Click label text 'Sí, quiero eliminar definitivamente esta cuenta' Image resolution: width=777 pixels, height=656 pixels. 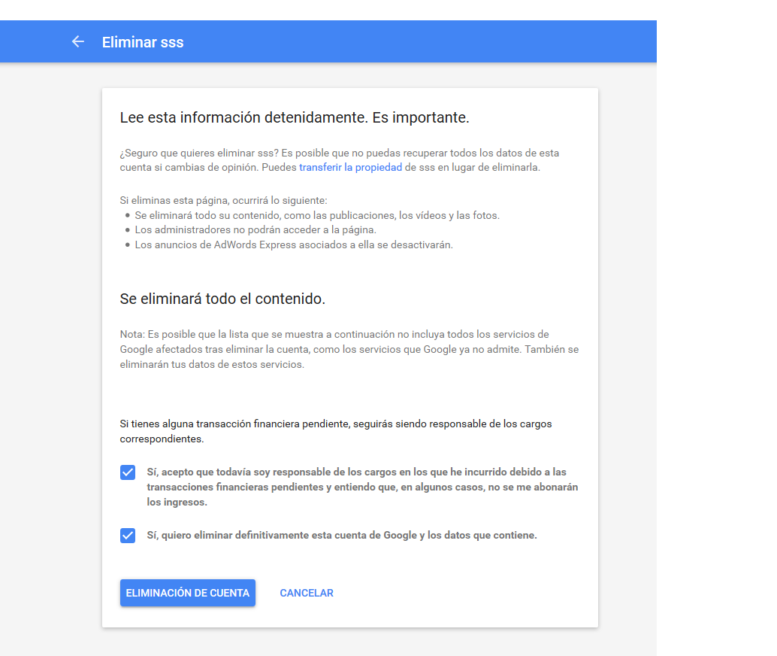[x=342, y=536]
